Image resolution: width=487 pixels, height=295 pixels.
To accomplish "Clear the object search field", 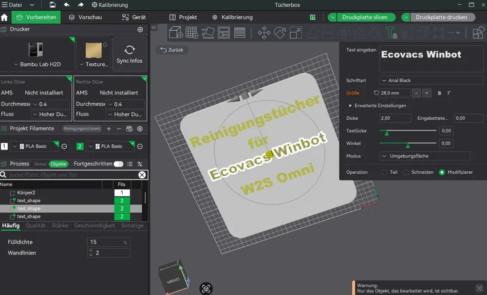I will pyautogui.click(x=142, y=175).
